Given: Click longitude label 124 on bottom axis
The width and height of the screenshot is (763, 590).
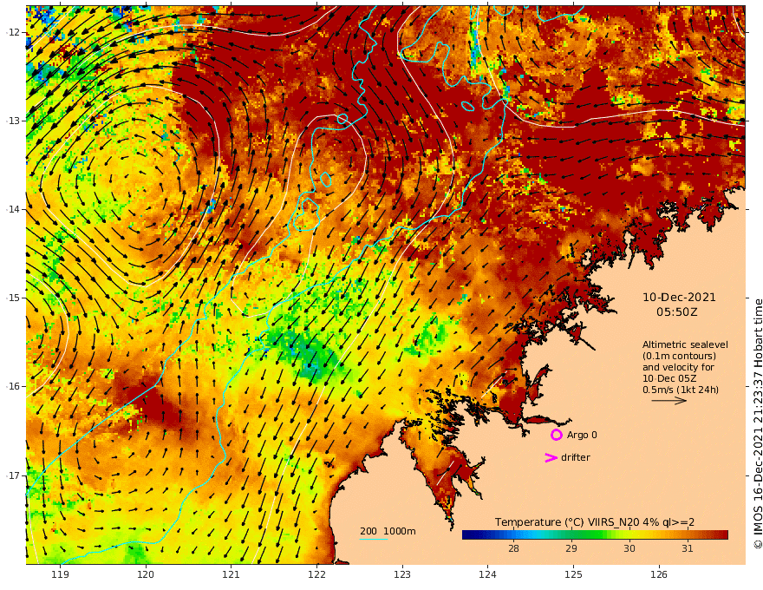Looking at the screenshot, I should click(x=487, y=574).
